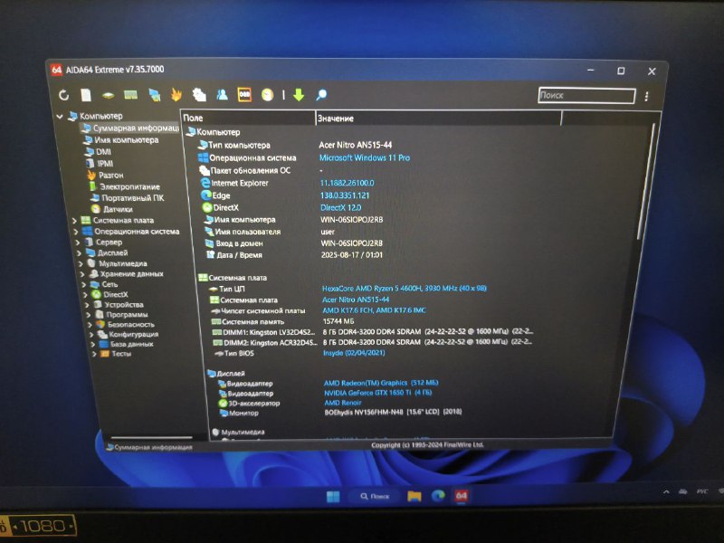Open the Windows Start button

coord(333,496)
